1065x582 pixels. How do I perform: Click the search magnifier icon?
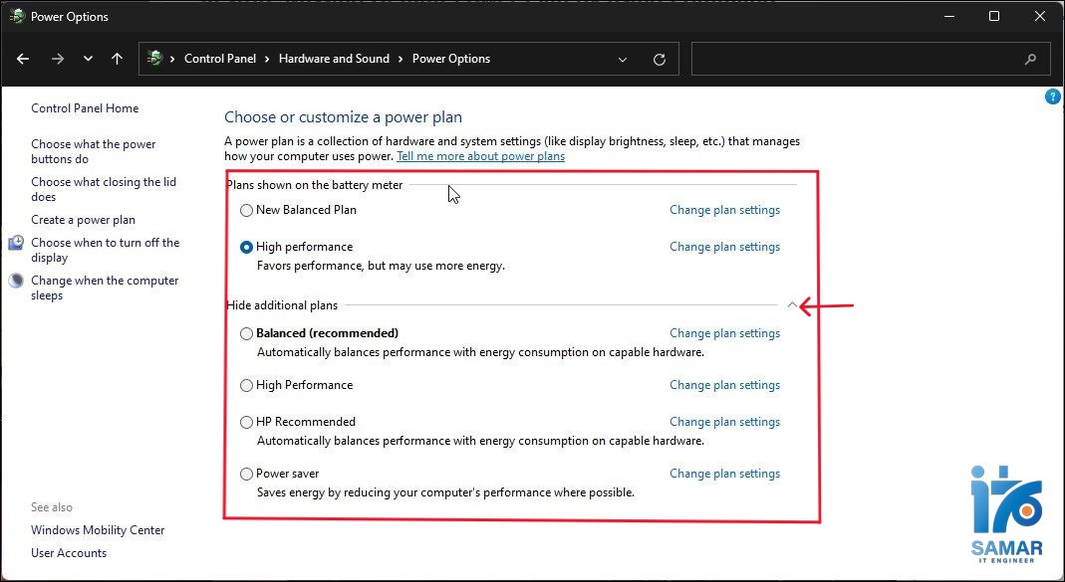point(1031,60)
